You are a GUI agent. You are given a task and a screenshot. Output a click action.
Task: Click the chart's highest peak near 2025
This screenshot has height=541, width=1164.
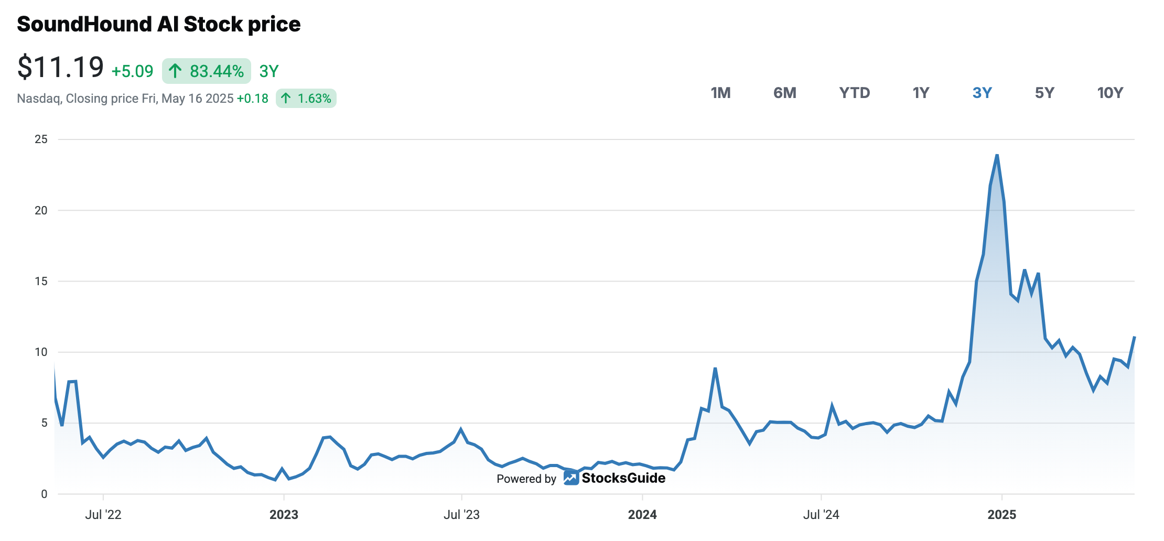(x=997, y=155)
